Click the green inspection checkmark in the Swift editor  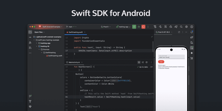[x=152, y=37]
